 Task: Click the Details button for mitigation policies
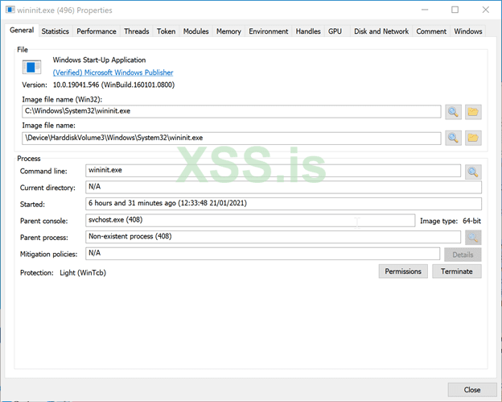pos(463,255)
